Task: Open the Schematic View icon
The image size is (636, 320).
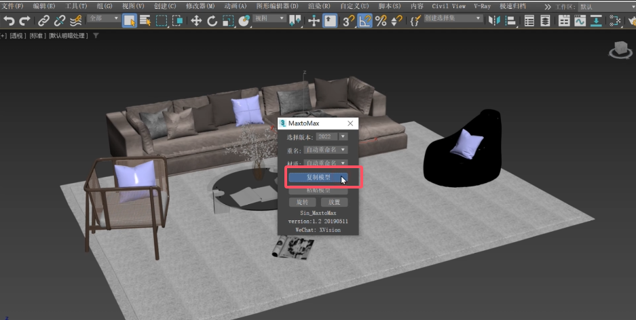Action: 615,20
